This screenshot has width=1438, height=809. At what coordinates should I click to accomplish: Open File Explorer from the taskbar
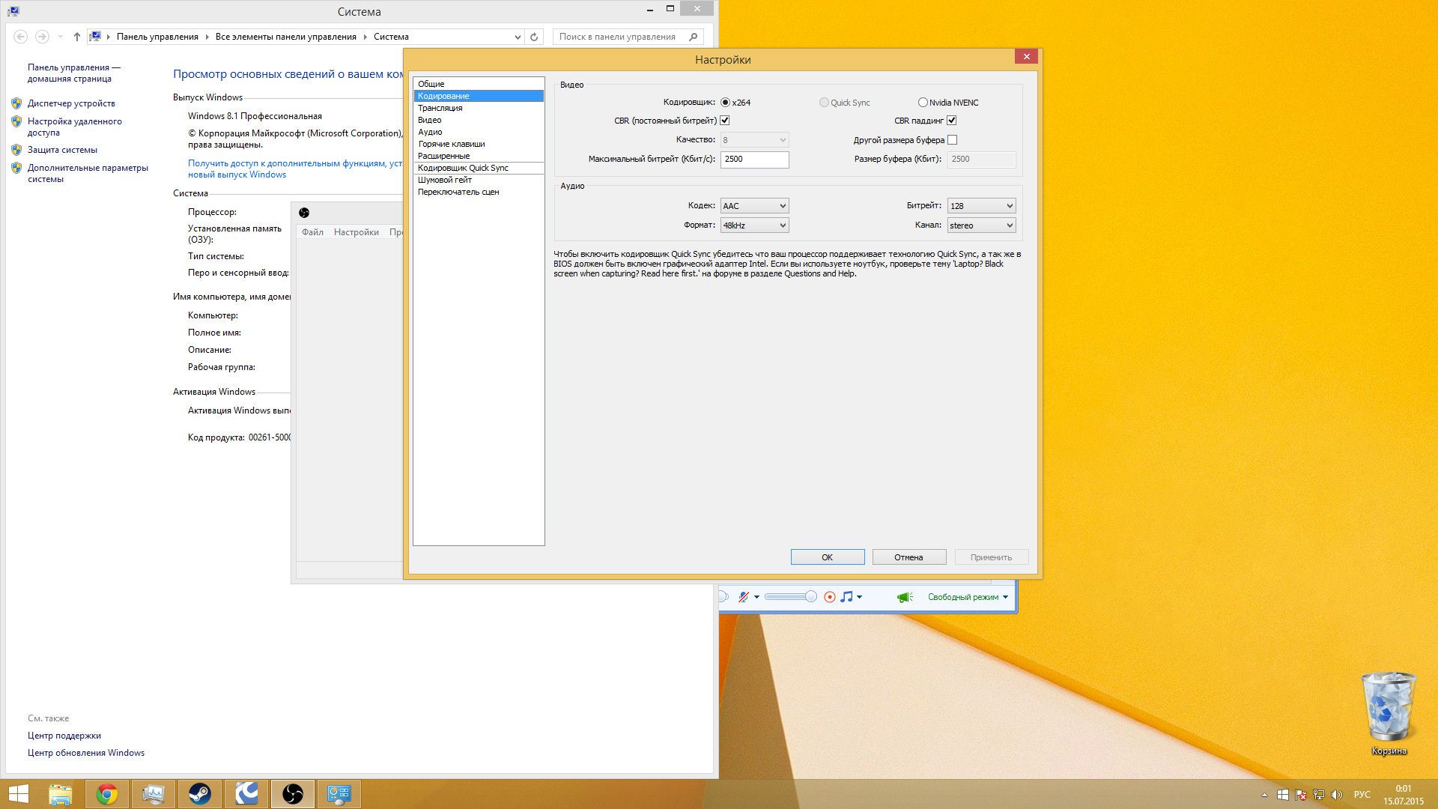click(61, 794)
